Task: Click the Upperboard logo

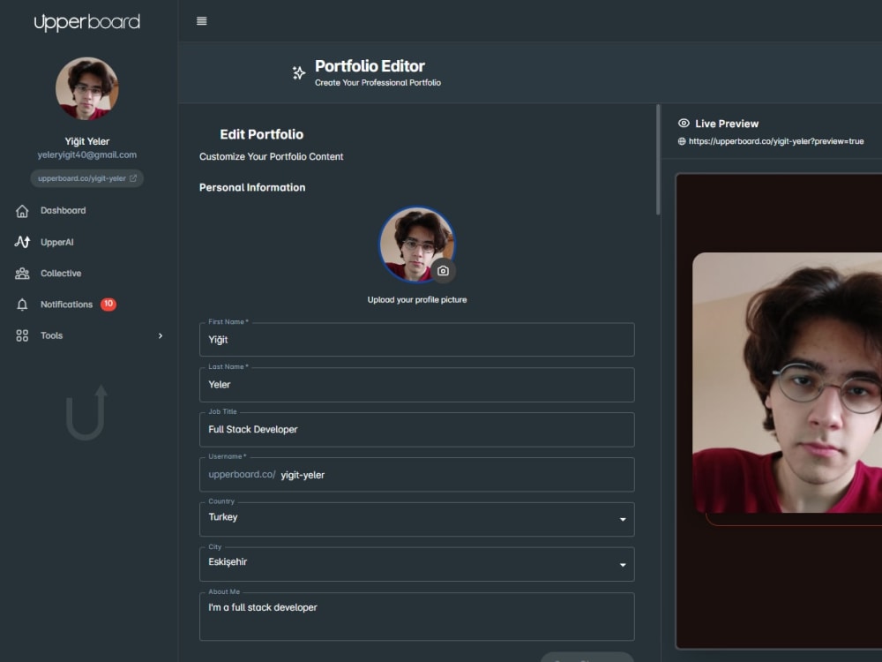Action: [x=87, y=22]
